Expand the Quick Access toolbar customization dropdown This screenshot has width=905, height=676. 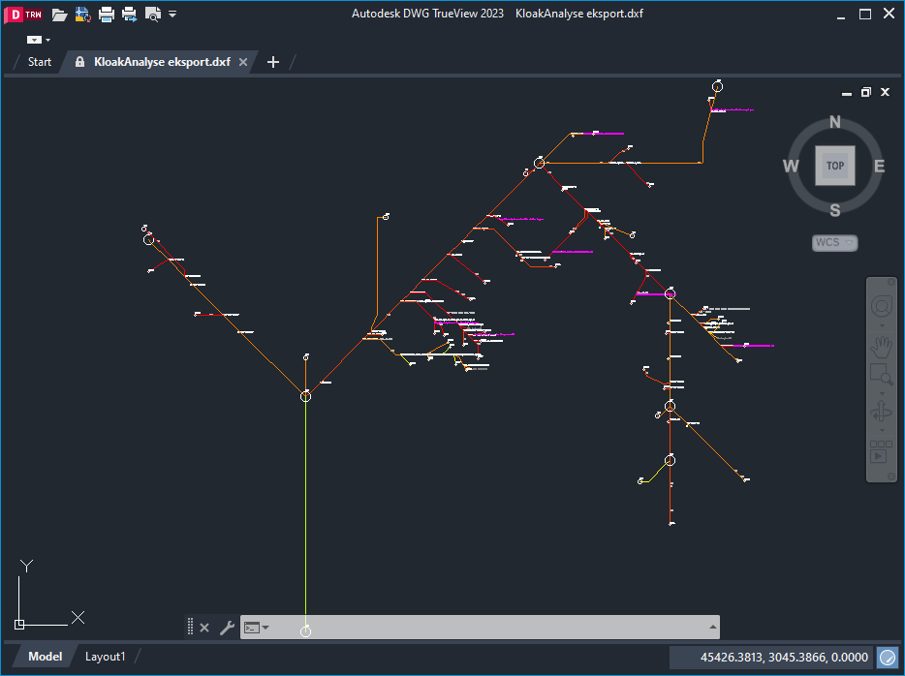[x=172, y=15]
